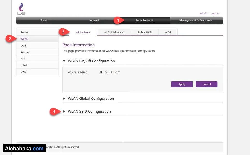Open the LAN sidebar item
Screen dimensions: 250x155
click(x=23, y=46)
